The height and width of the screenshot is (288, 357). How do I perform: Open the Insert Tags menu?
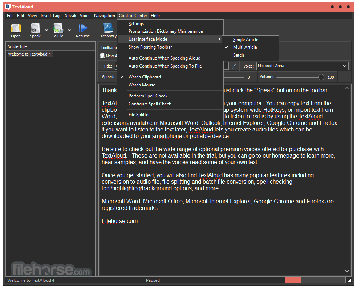tap(51, 16)
